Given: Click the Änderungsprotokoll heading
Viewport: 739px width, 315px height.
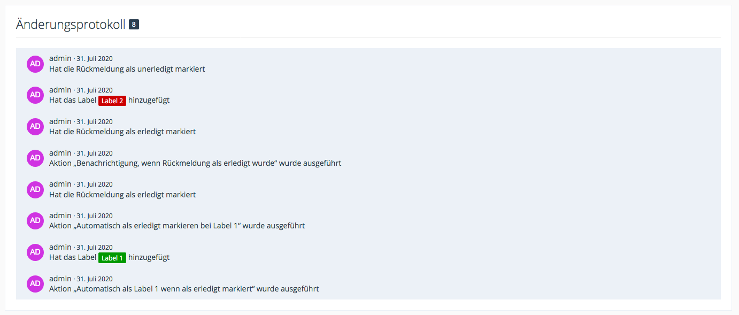Looking at the screenshot, I should (71, 25).
